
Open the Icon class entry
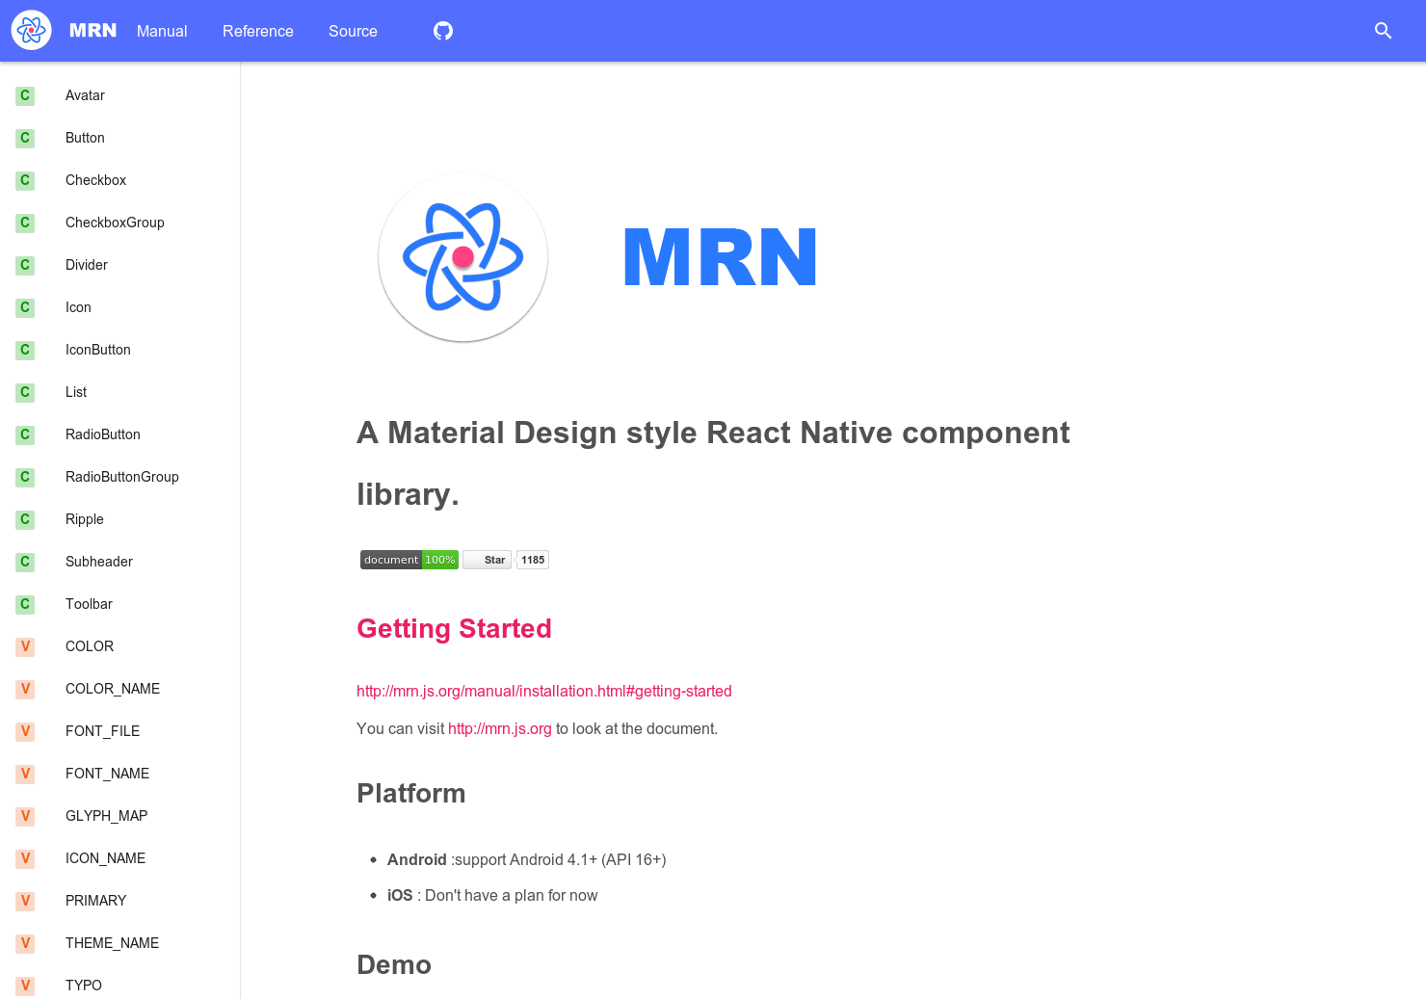pos(78,307)
